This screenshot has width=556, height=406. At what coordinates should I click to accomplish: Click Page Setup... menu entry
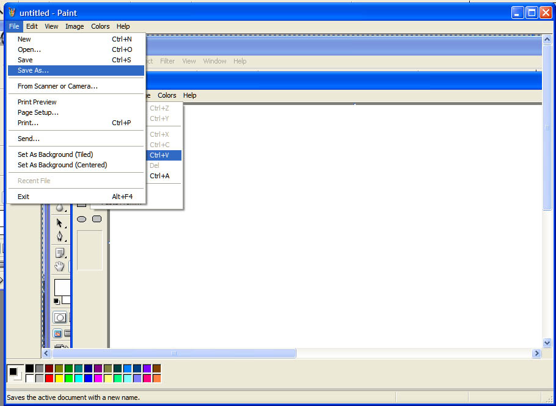(x=38, y=112)
